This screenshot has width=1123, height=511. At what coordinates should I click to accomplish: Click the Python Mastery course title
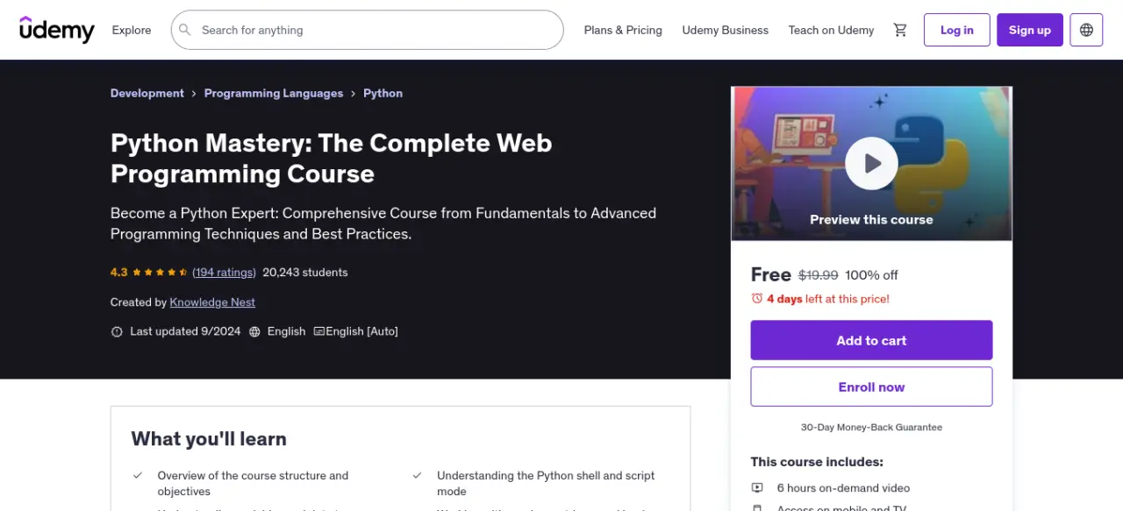[x=332, y=158]
